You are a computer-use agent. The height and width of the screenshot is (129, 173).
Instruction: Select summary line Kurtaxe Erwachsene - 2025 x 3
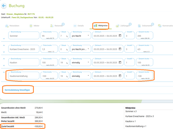click(140, 116)
